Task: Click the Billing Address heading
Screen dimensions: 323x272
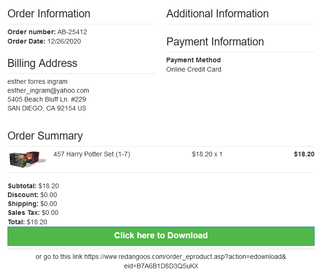Action: 42,63
